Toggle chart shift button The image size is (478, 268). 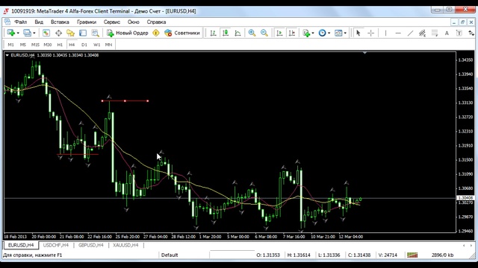tap(292, 33)
